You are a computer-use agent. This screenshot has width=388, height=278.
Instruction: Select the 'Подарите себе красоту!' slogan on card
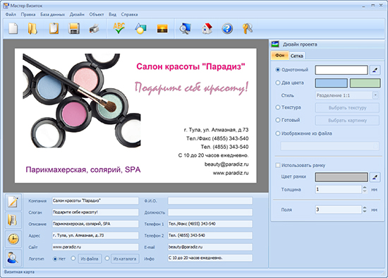(191, 87)
